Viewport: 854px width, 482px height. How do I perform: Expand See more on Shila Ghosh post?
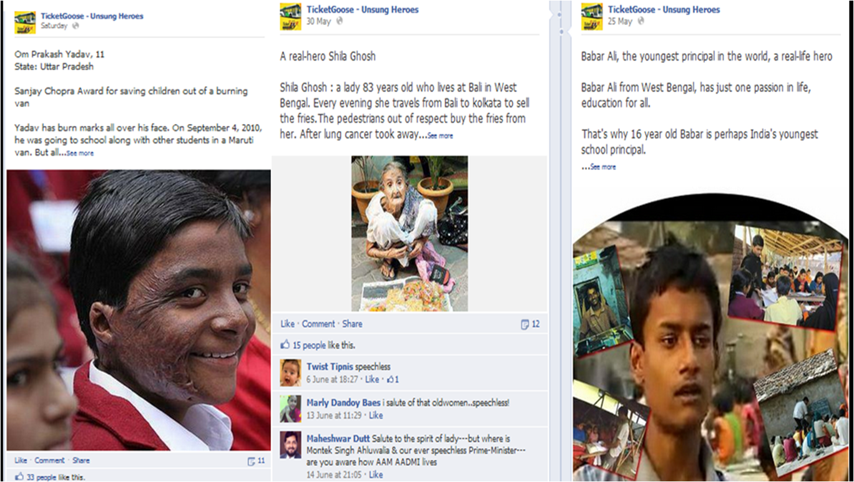pos(440,135)
